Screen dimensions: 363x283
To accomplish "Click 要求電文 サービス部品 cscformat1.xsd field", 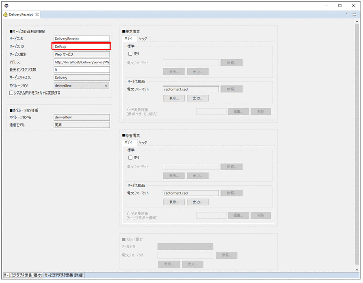I will 191,89.
